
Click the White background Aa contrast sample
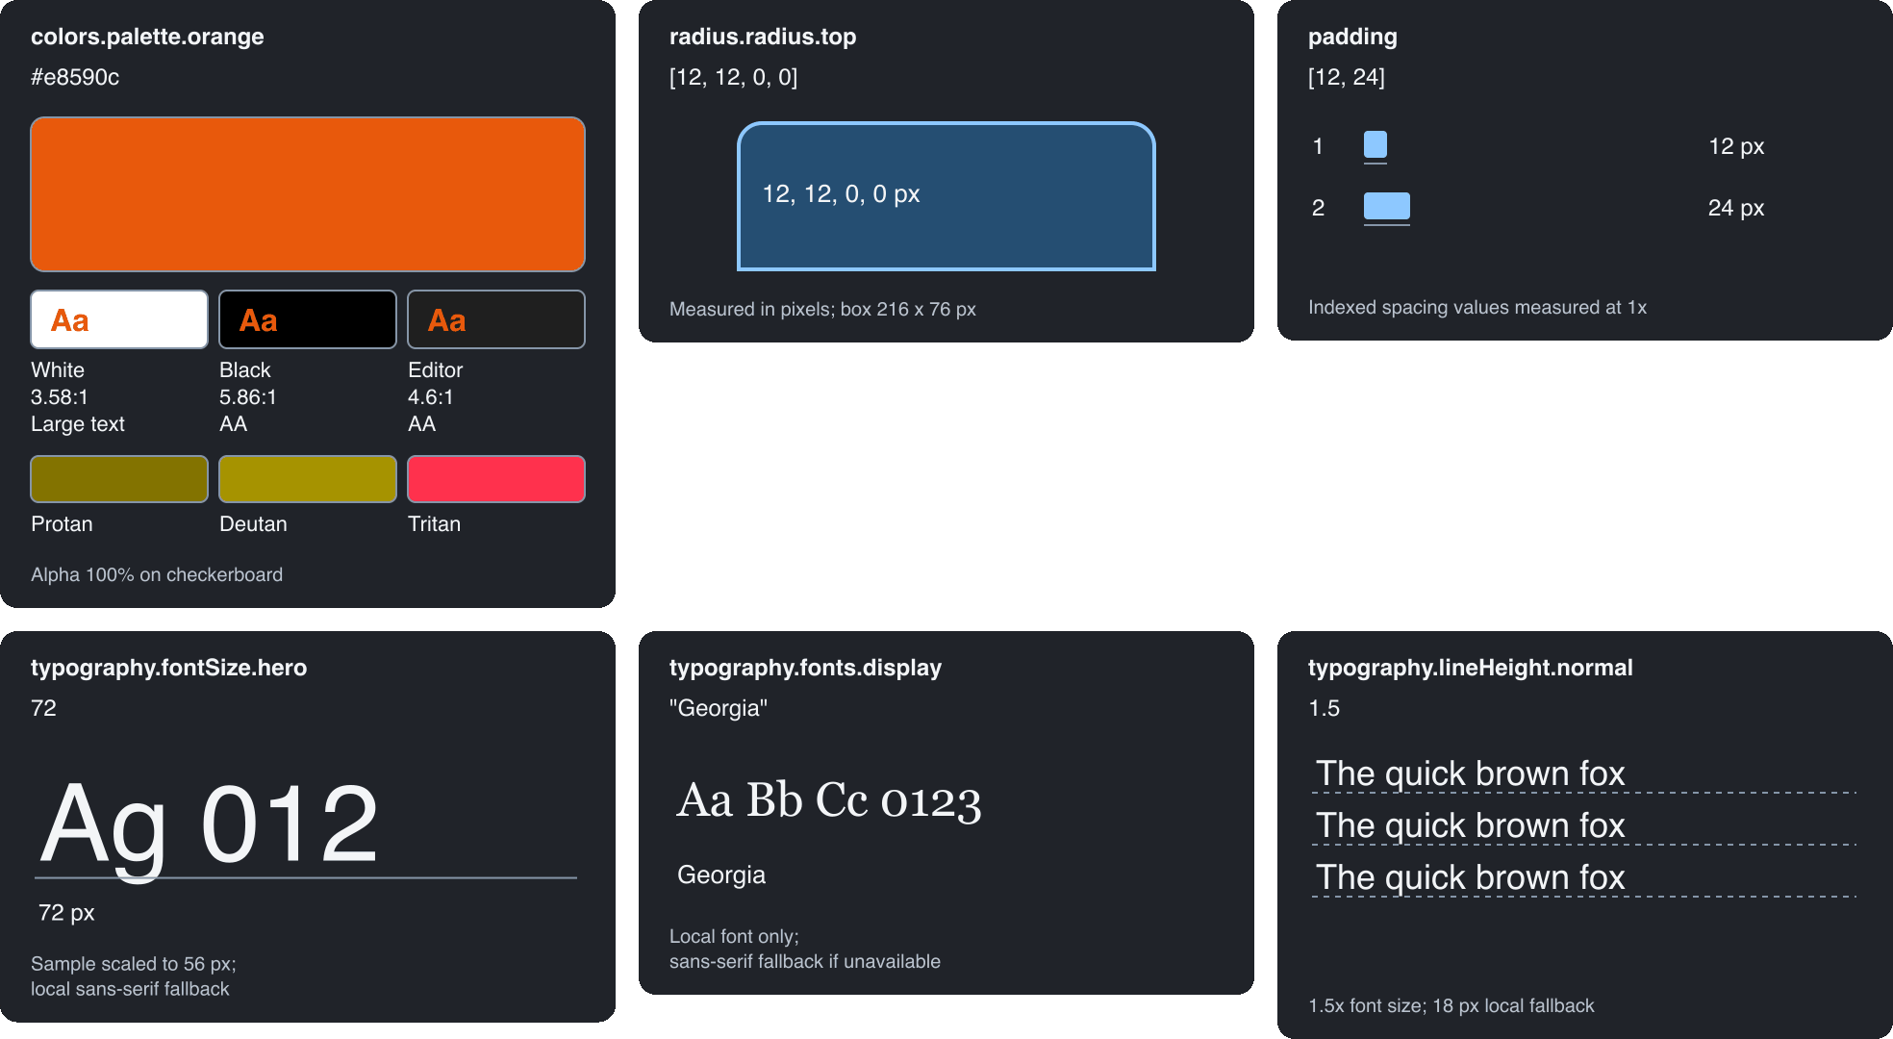[x=119, y=319]
